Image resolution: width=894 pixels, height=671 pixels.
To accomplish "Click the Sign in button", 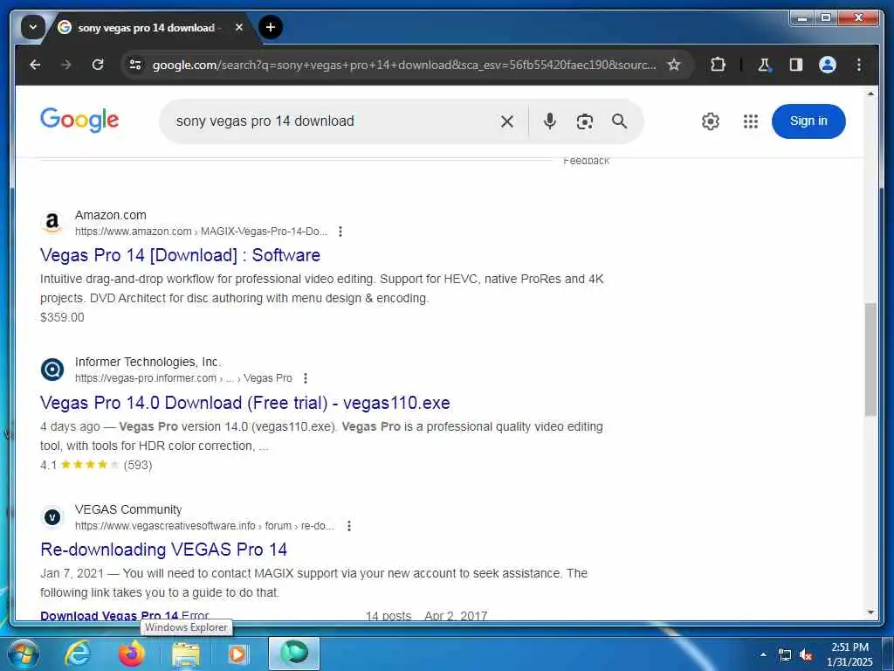I will (x=808, y=121).
